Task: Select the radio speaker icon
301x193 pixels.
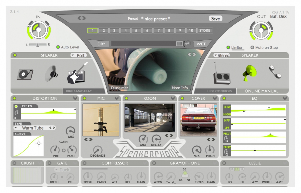Action: [x=222, y=73]
